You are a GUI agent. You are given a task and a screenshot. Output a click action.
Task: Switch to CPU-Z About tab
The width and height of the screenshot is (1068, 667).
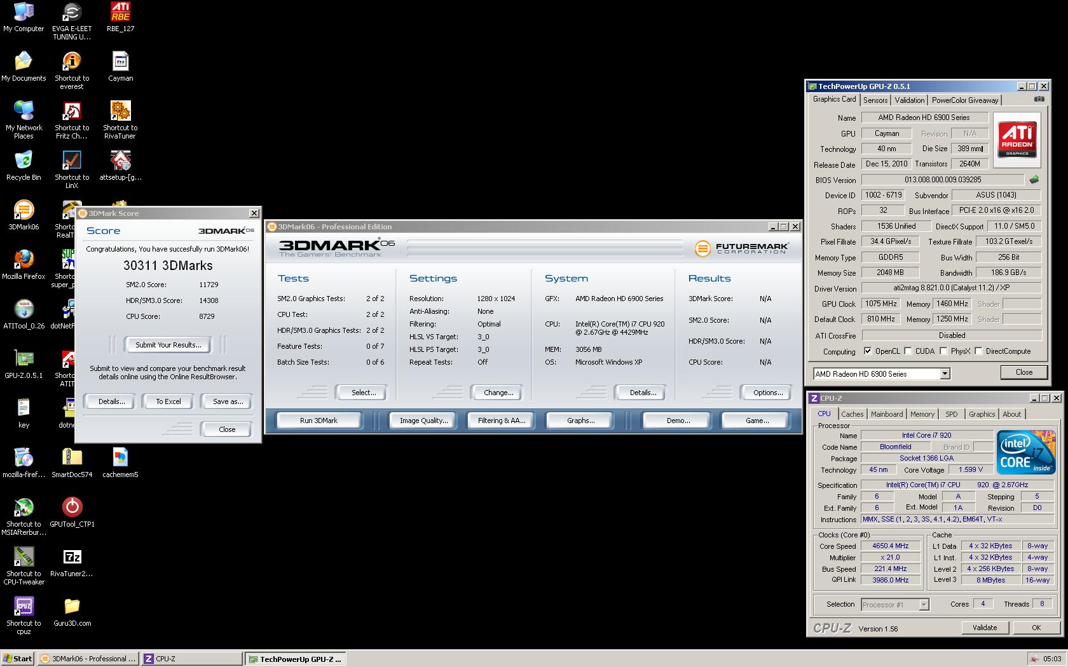click(1011, 414)
